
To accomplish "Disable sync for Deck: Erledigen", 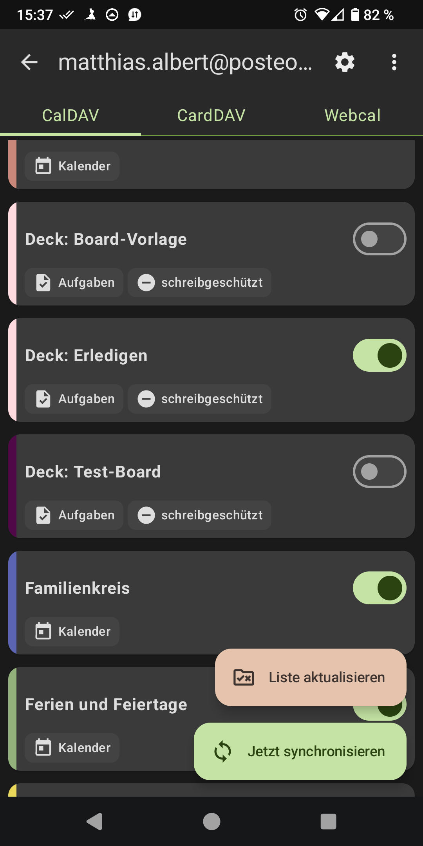I will 379,355.
